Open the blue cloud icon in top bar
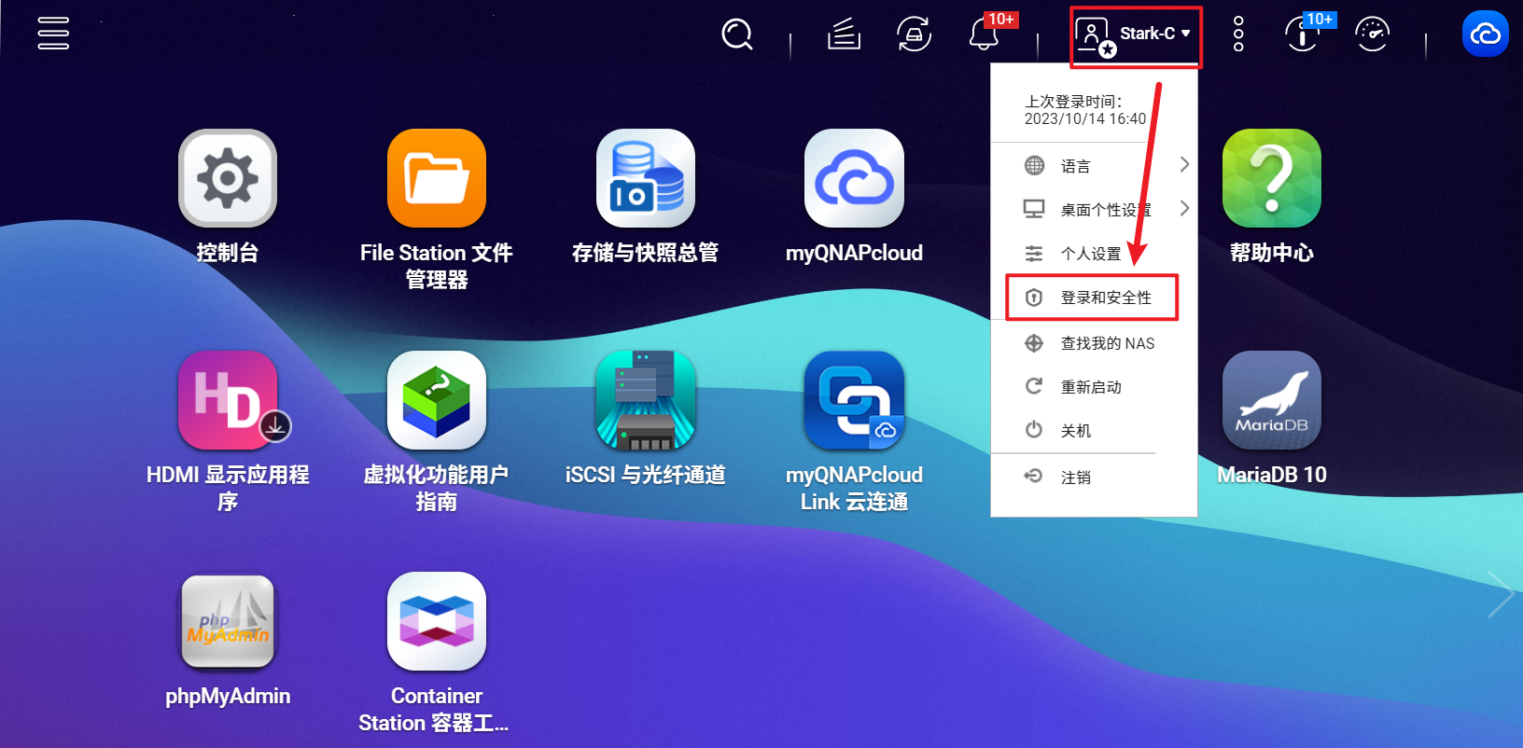1523x748 pixels. pos(1485,35)
